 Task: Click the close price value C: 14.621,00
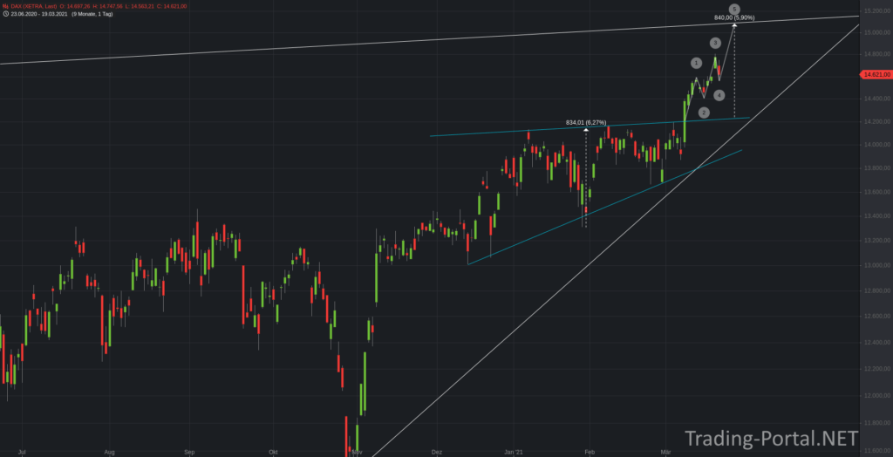click(172, 6)
